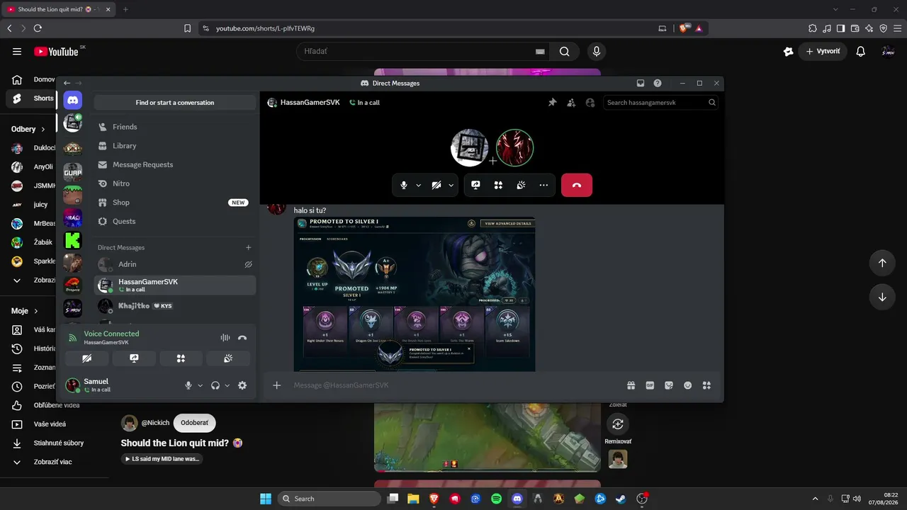Open Spotify from the taskbar
This screenshot has height=510, width=907.
click(497, 499)
